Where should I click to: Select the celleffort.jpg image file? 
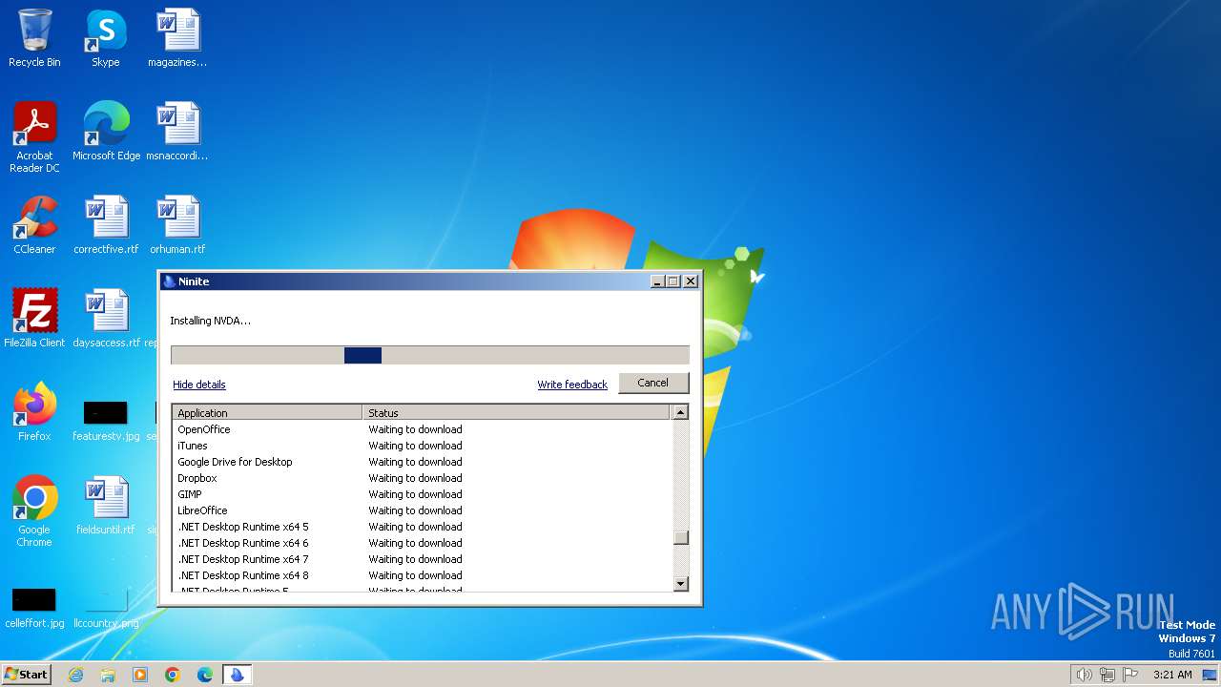[x=34, y=608]
